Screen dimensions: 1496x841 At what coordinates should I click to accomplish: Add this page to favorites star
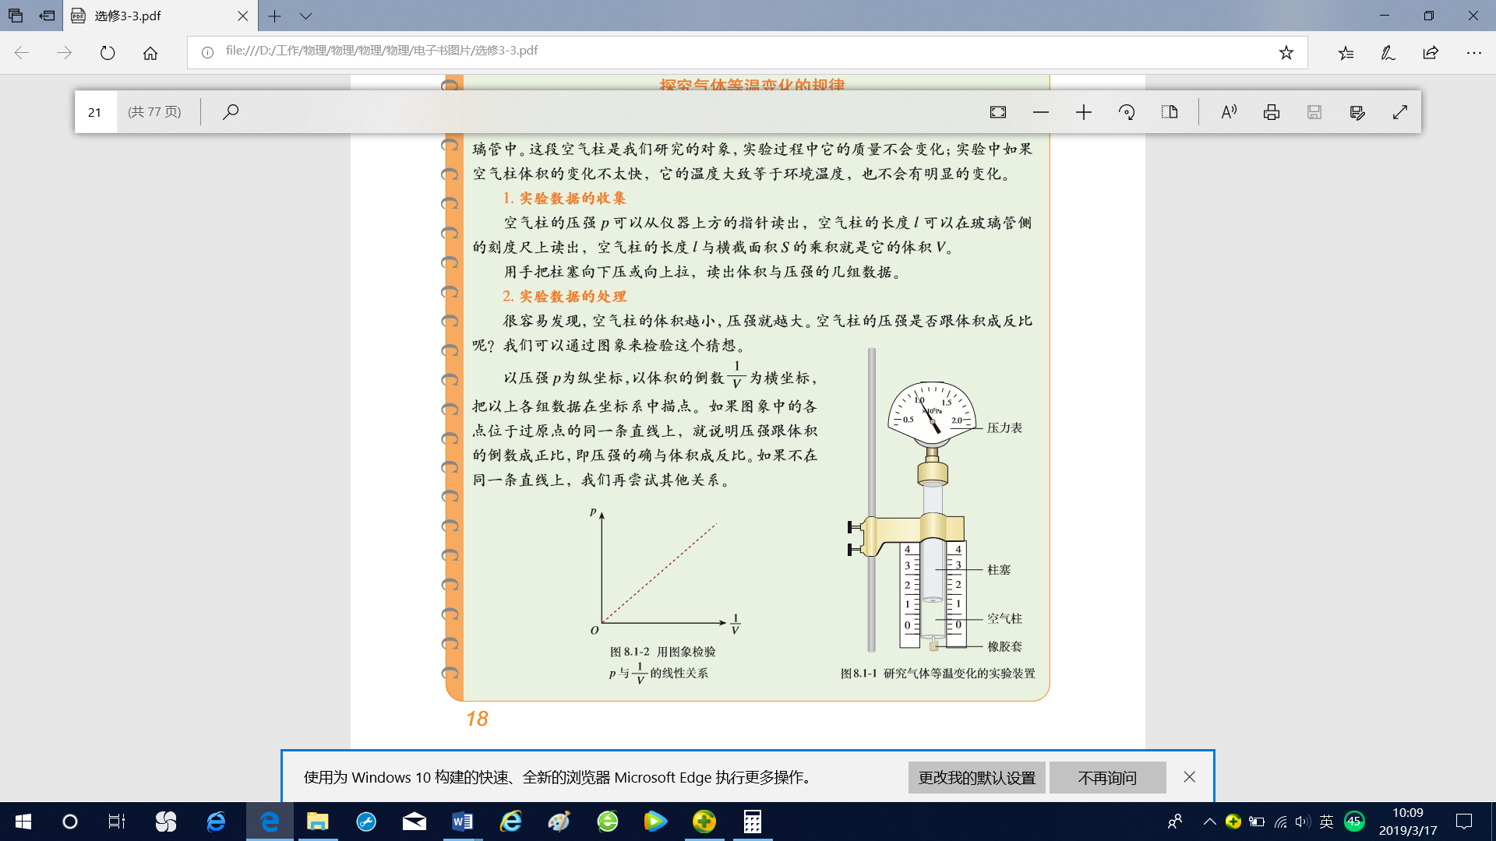[x=1286, y=53]
